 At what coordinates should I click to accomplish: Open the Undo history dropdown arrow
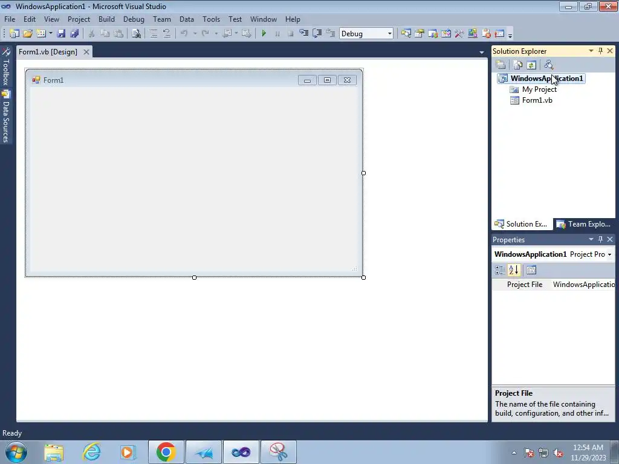(195, 34)
